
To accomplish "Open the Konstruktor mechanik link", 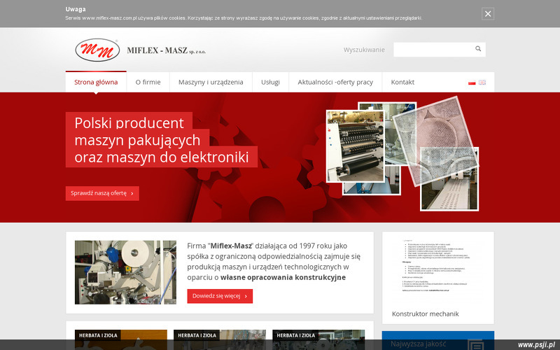I will 425,314.
